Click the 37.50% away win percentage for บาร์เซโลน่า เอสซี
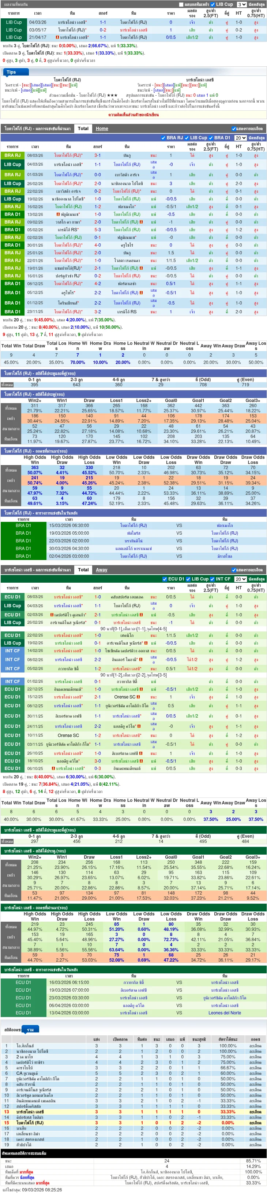 click(210, 819)
